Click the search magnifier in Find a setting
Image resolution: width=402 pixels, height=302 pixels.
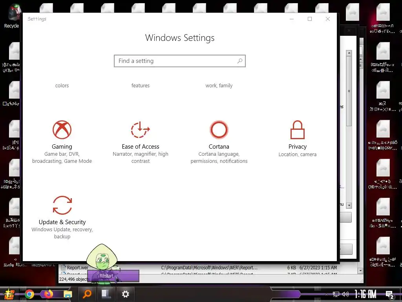[240, 61]
